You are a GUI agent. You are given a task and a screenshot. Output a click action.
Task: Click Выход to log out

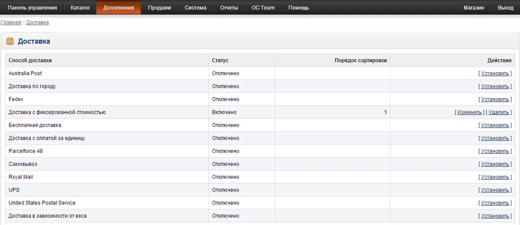[x=506, y=8]
